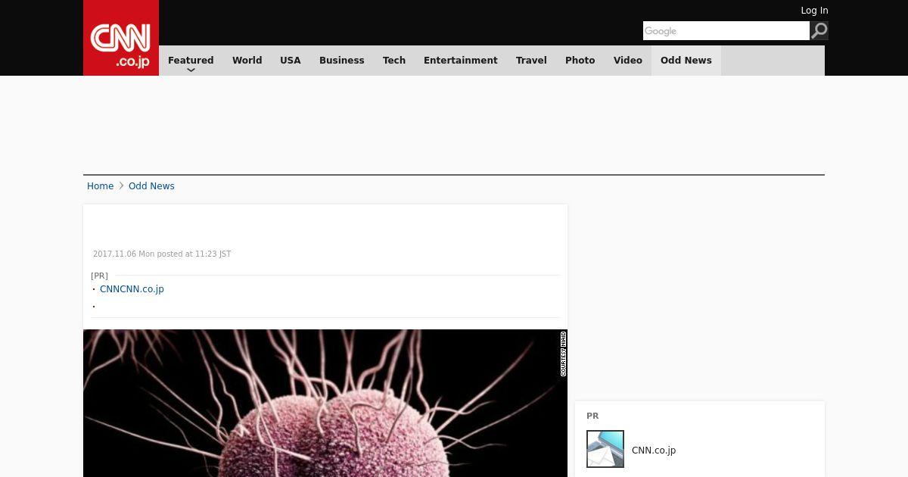The image size is (908, 477).
Task: Select the Business nav item
Action: (342, 61)
